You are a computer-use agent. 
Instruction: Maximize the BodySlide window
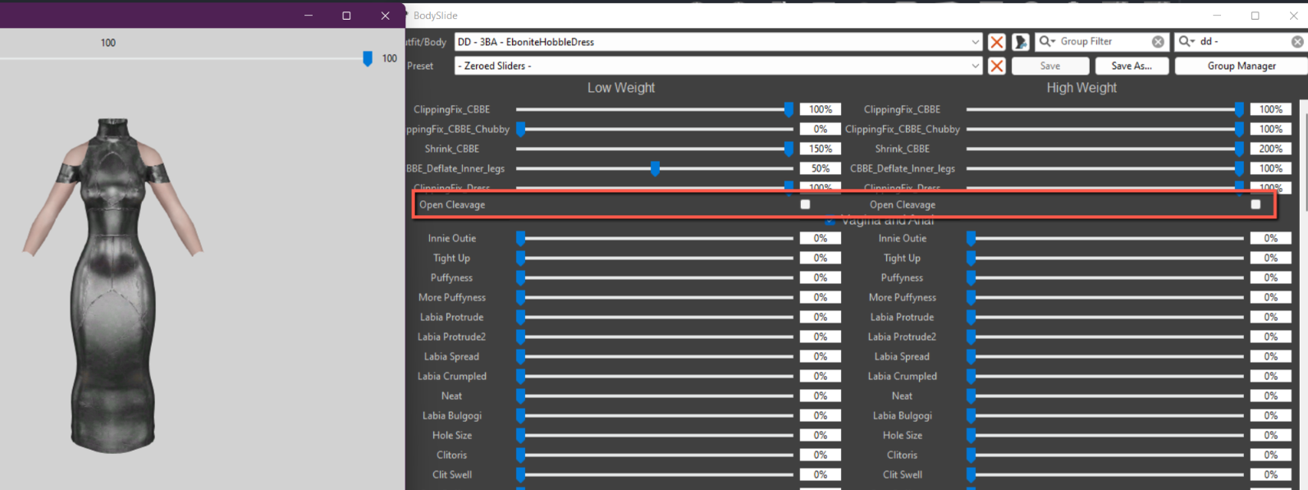[x=1255, y=16]
